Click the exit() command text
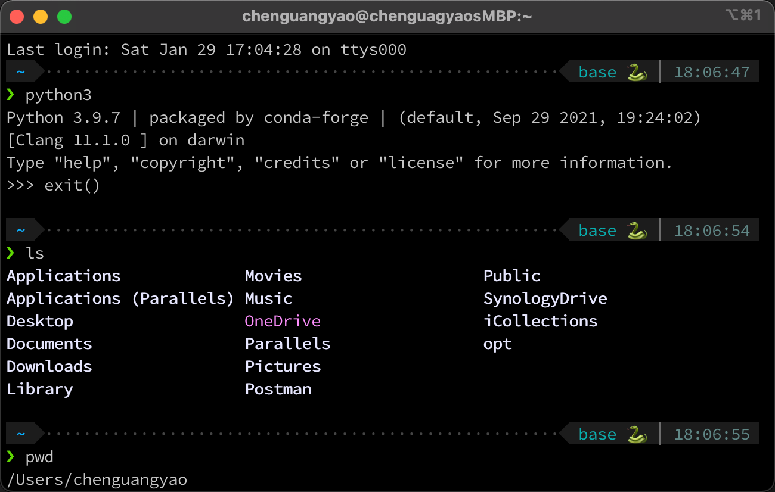The height and width of the screenshot is (492, 775). [x=72, y=185]
